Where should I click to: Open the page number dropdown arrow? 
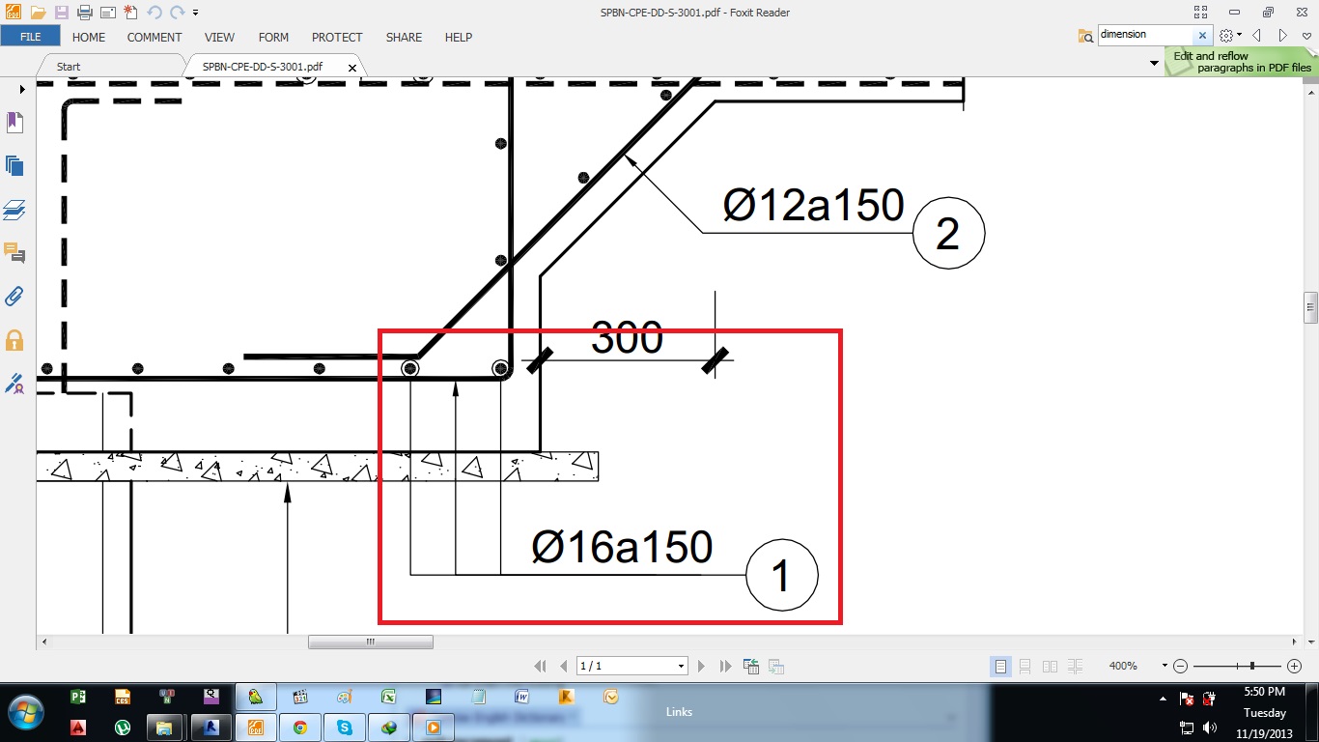tap(681, 666)
